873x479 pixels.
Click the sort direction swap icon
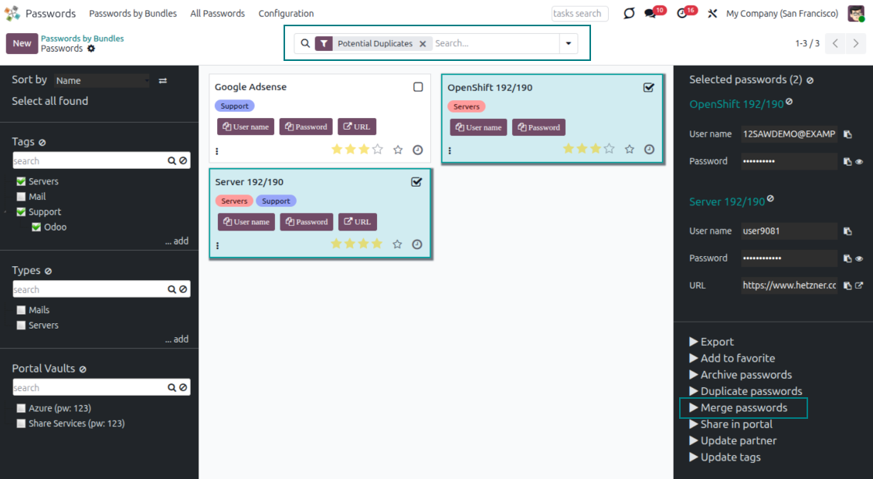point(163,80)
